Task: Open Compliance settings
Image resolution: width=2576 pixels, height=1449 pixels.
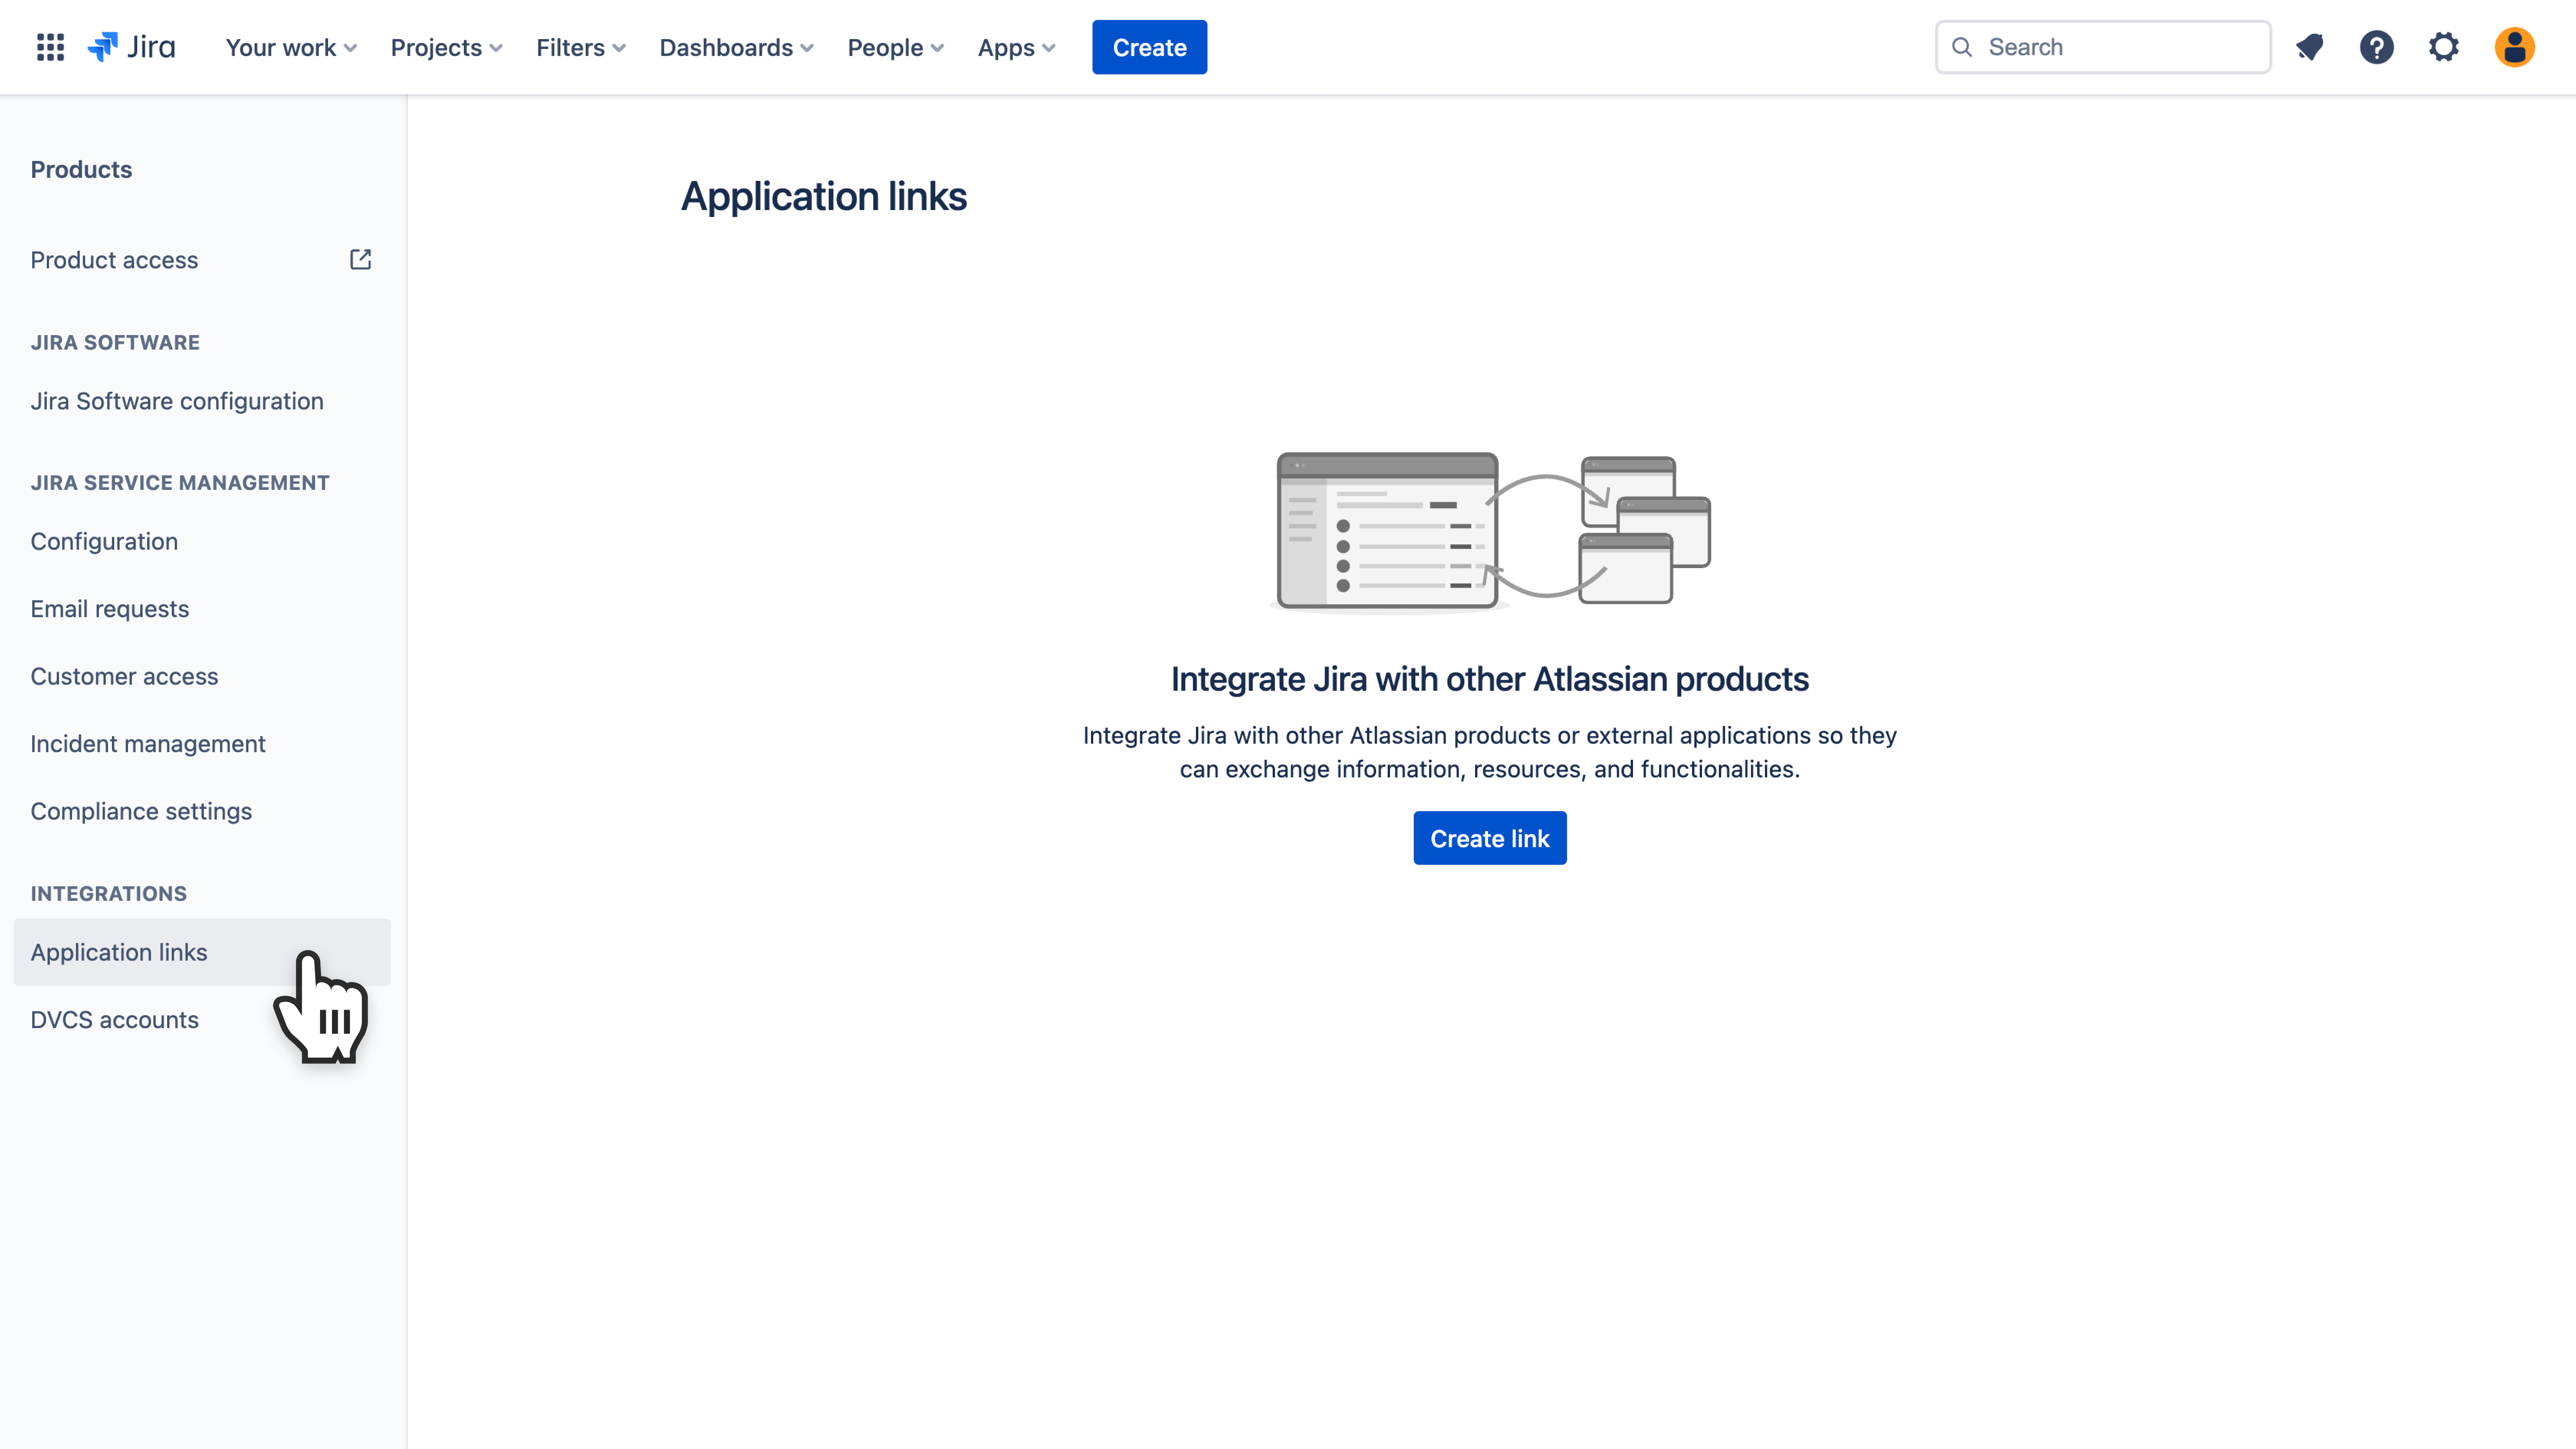Action: 202,811
